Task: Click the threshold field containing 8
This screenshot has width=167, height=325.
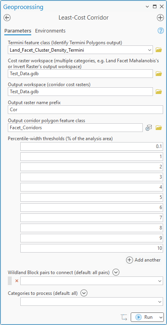Action: pos(92,228)
